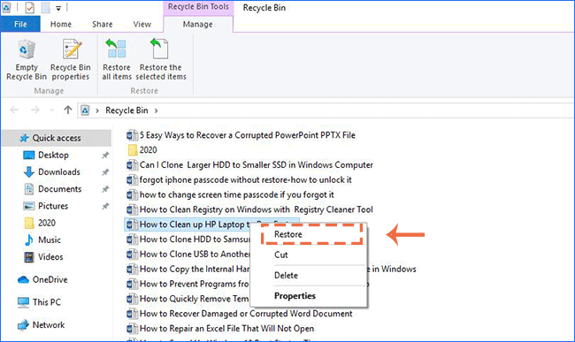Open Documents in the sidebar

[x=60, y=189]
